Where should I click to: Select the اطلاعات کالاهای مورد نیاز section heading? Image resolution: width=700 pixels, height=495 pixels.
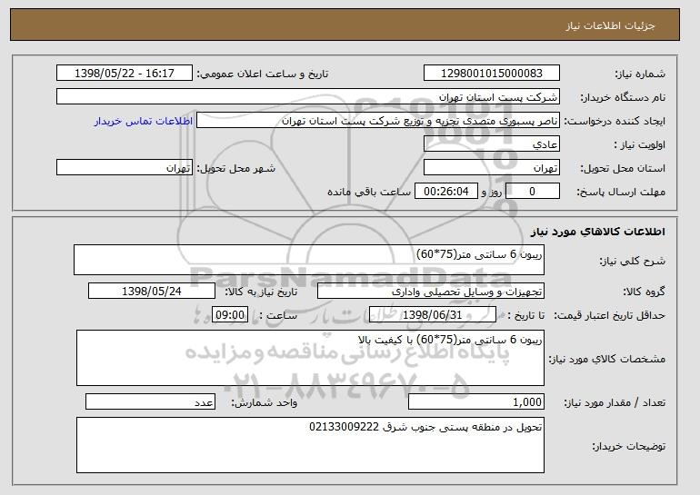[598, 232]
